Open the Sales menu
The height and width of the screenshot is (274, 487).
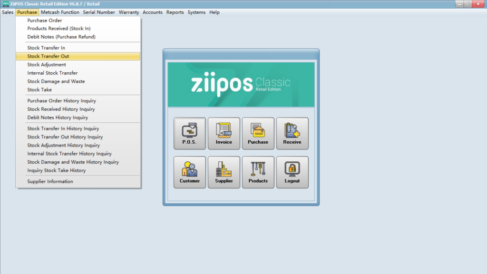8,12
